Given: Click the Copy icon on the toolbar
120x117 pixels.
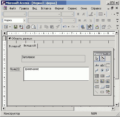Looking at the screenshot, I should click(46, 27).
